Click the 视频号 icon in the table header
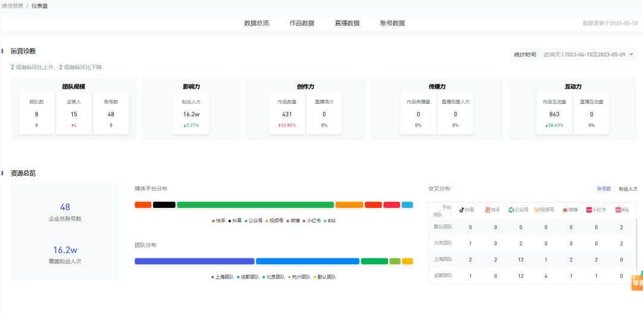 pos(537,210)
